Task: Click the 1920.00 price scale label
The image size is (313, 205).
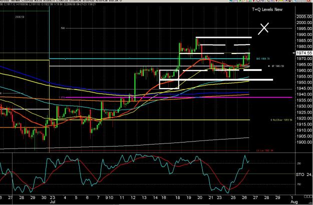Action: coord(304,118)
